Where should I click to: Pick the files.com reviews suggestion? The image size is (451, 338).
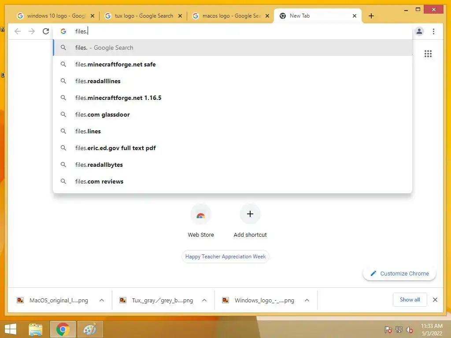coord(233,181)
